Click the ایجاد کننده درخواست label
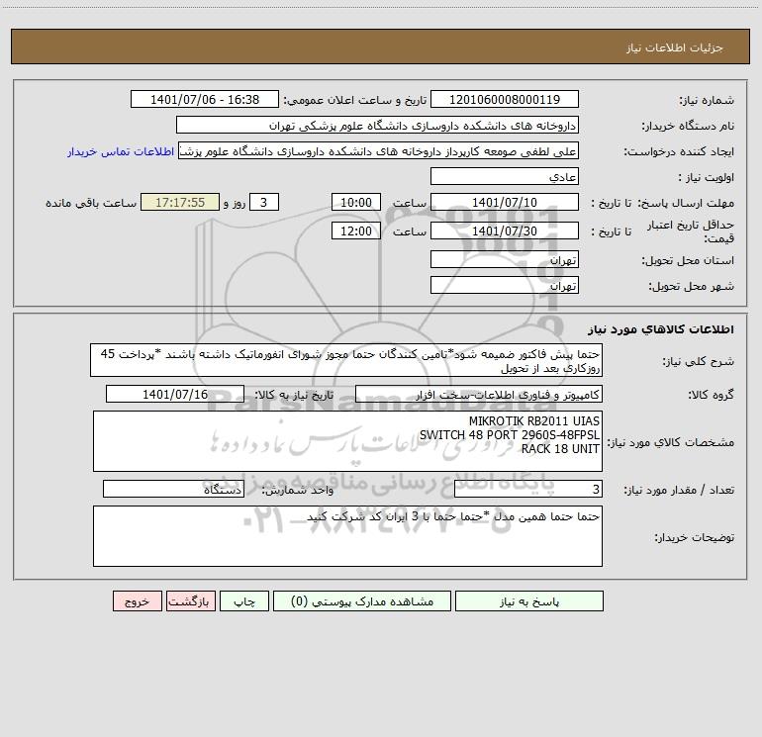This screenshot has width=762, height=737. coord(679,151)
